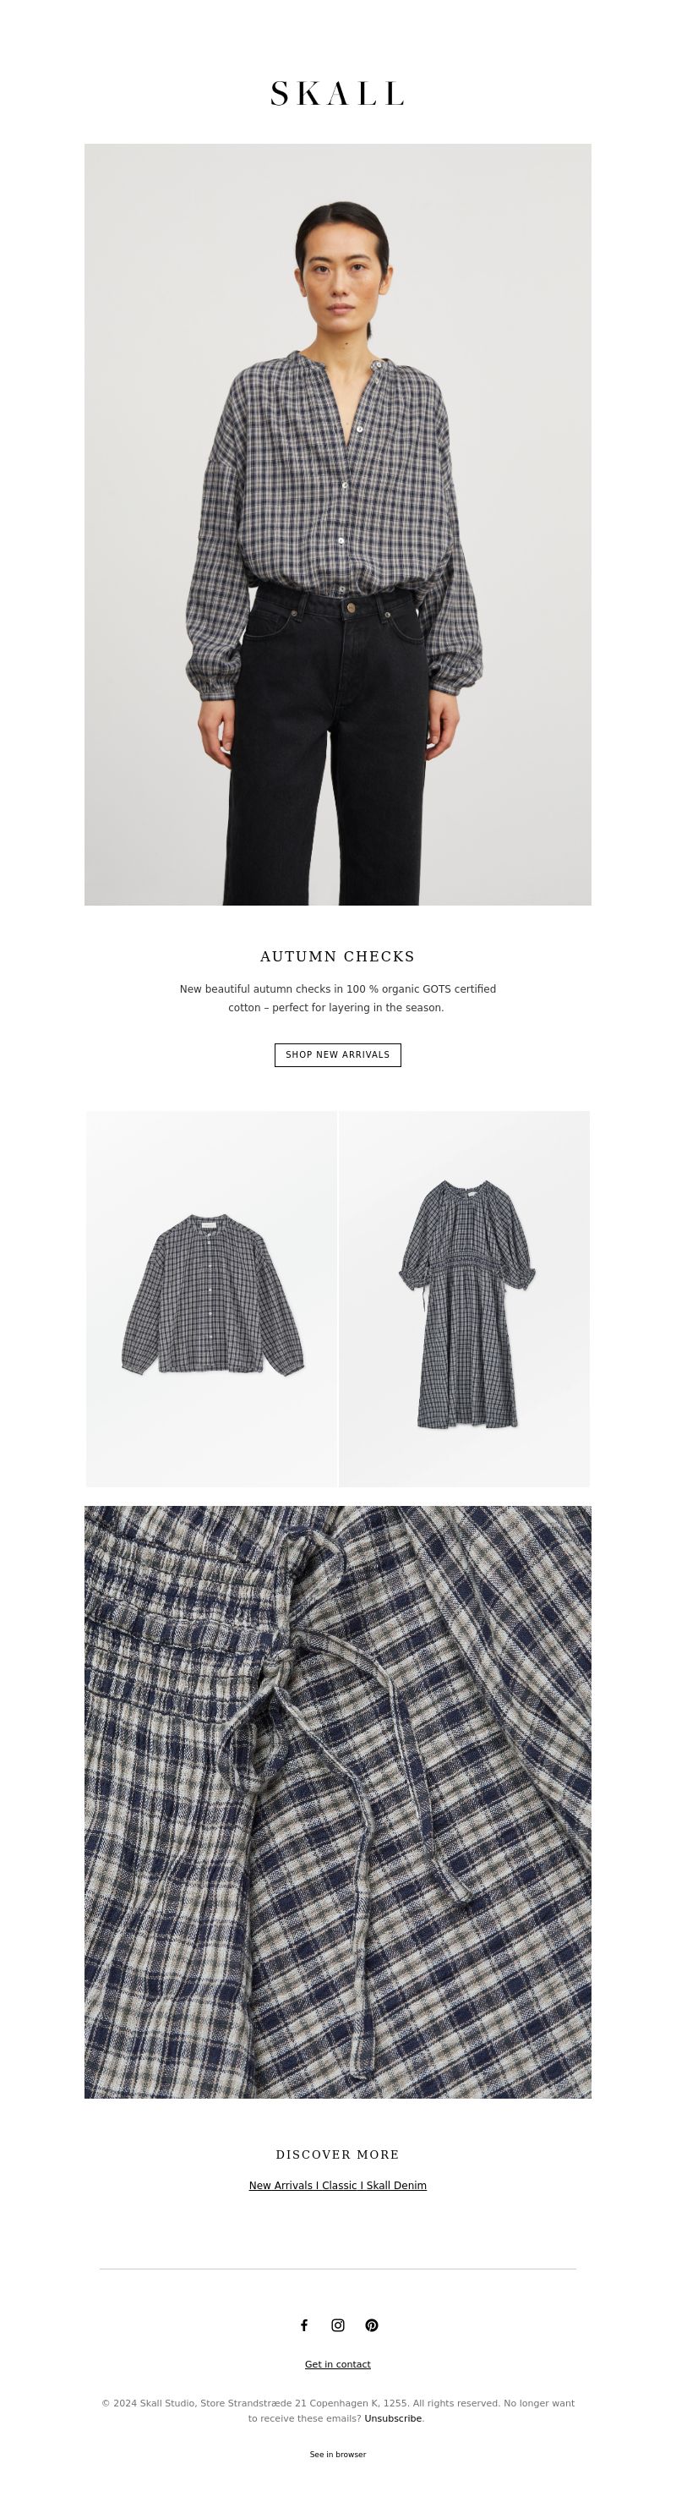Viewport: 676px width, 2502px height.
Task: Click the SKALL logo at top
Action: tap(338, 94)
